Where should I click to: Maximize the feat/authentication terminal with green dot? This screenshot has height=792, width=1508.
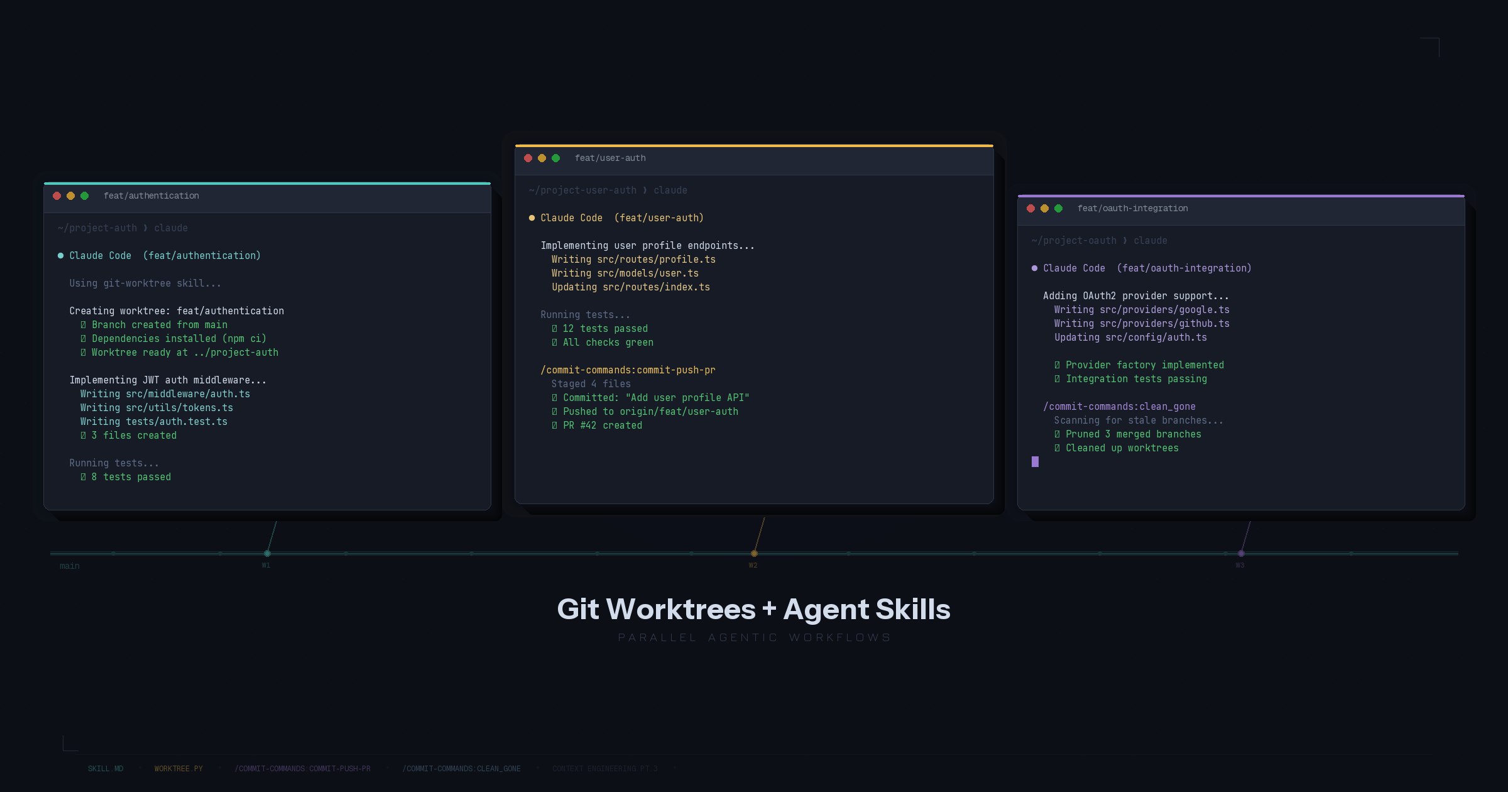[85, 196]
